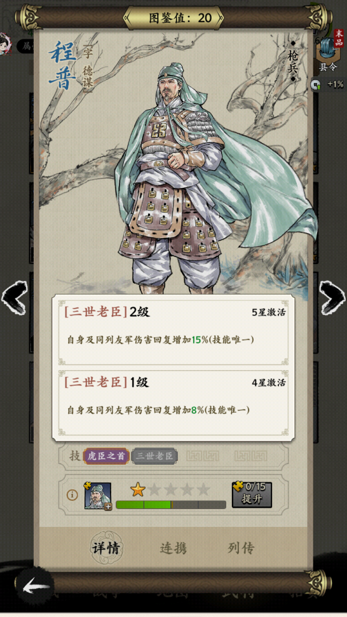Tap the player avatar at top left
The image size is (347, 617).
[x=6, y=44]
